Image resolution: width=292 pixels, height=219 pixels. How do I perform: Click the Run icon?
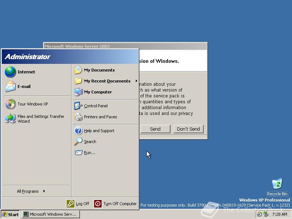click(78, 153)
